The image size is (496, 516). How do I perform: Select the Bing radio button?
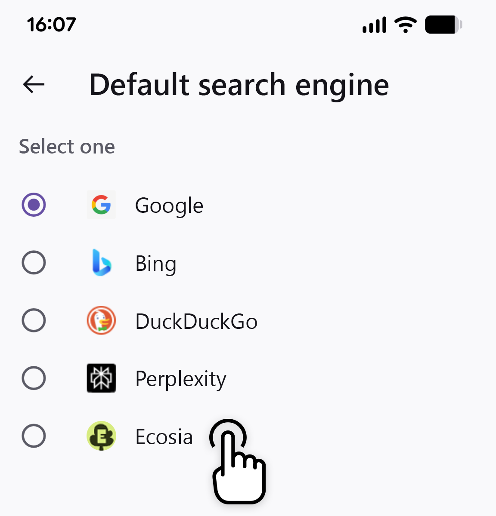click(x=34, y=263)
